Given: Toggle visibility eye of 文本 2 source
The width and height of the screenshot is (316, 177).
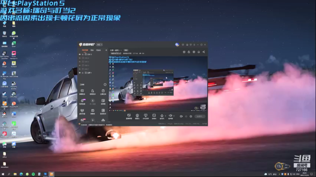Looking at the screenshot, I should pos(80,62).
